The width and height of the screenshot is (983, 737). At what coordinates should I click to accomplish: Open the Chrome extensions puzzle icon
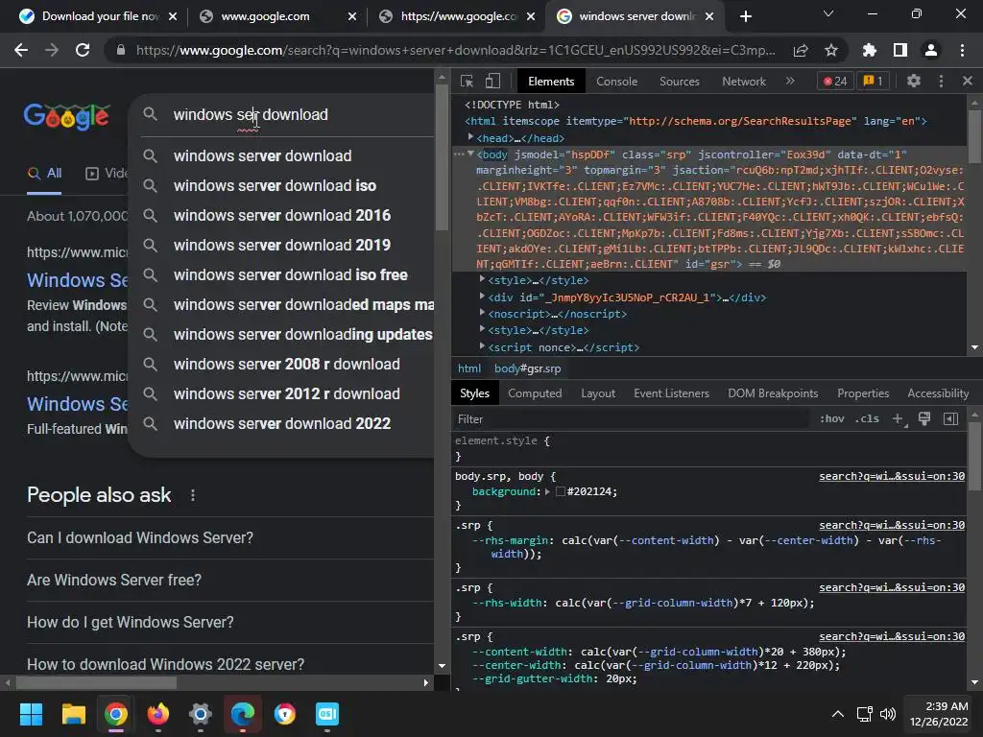[x=869, y=50]
